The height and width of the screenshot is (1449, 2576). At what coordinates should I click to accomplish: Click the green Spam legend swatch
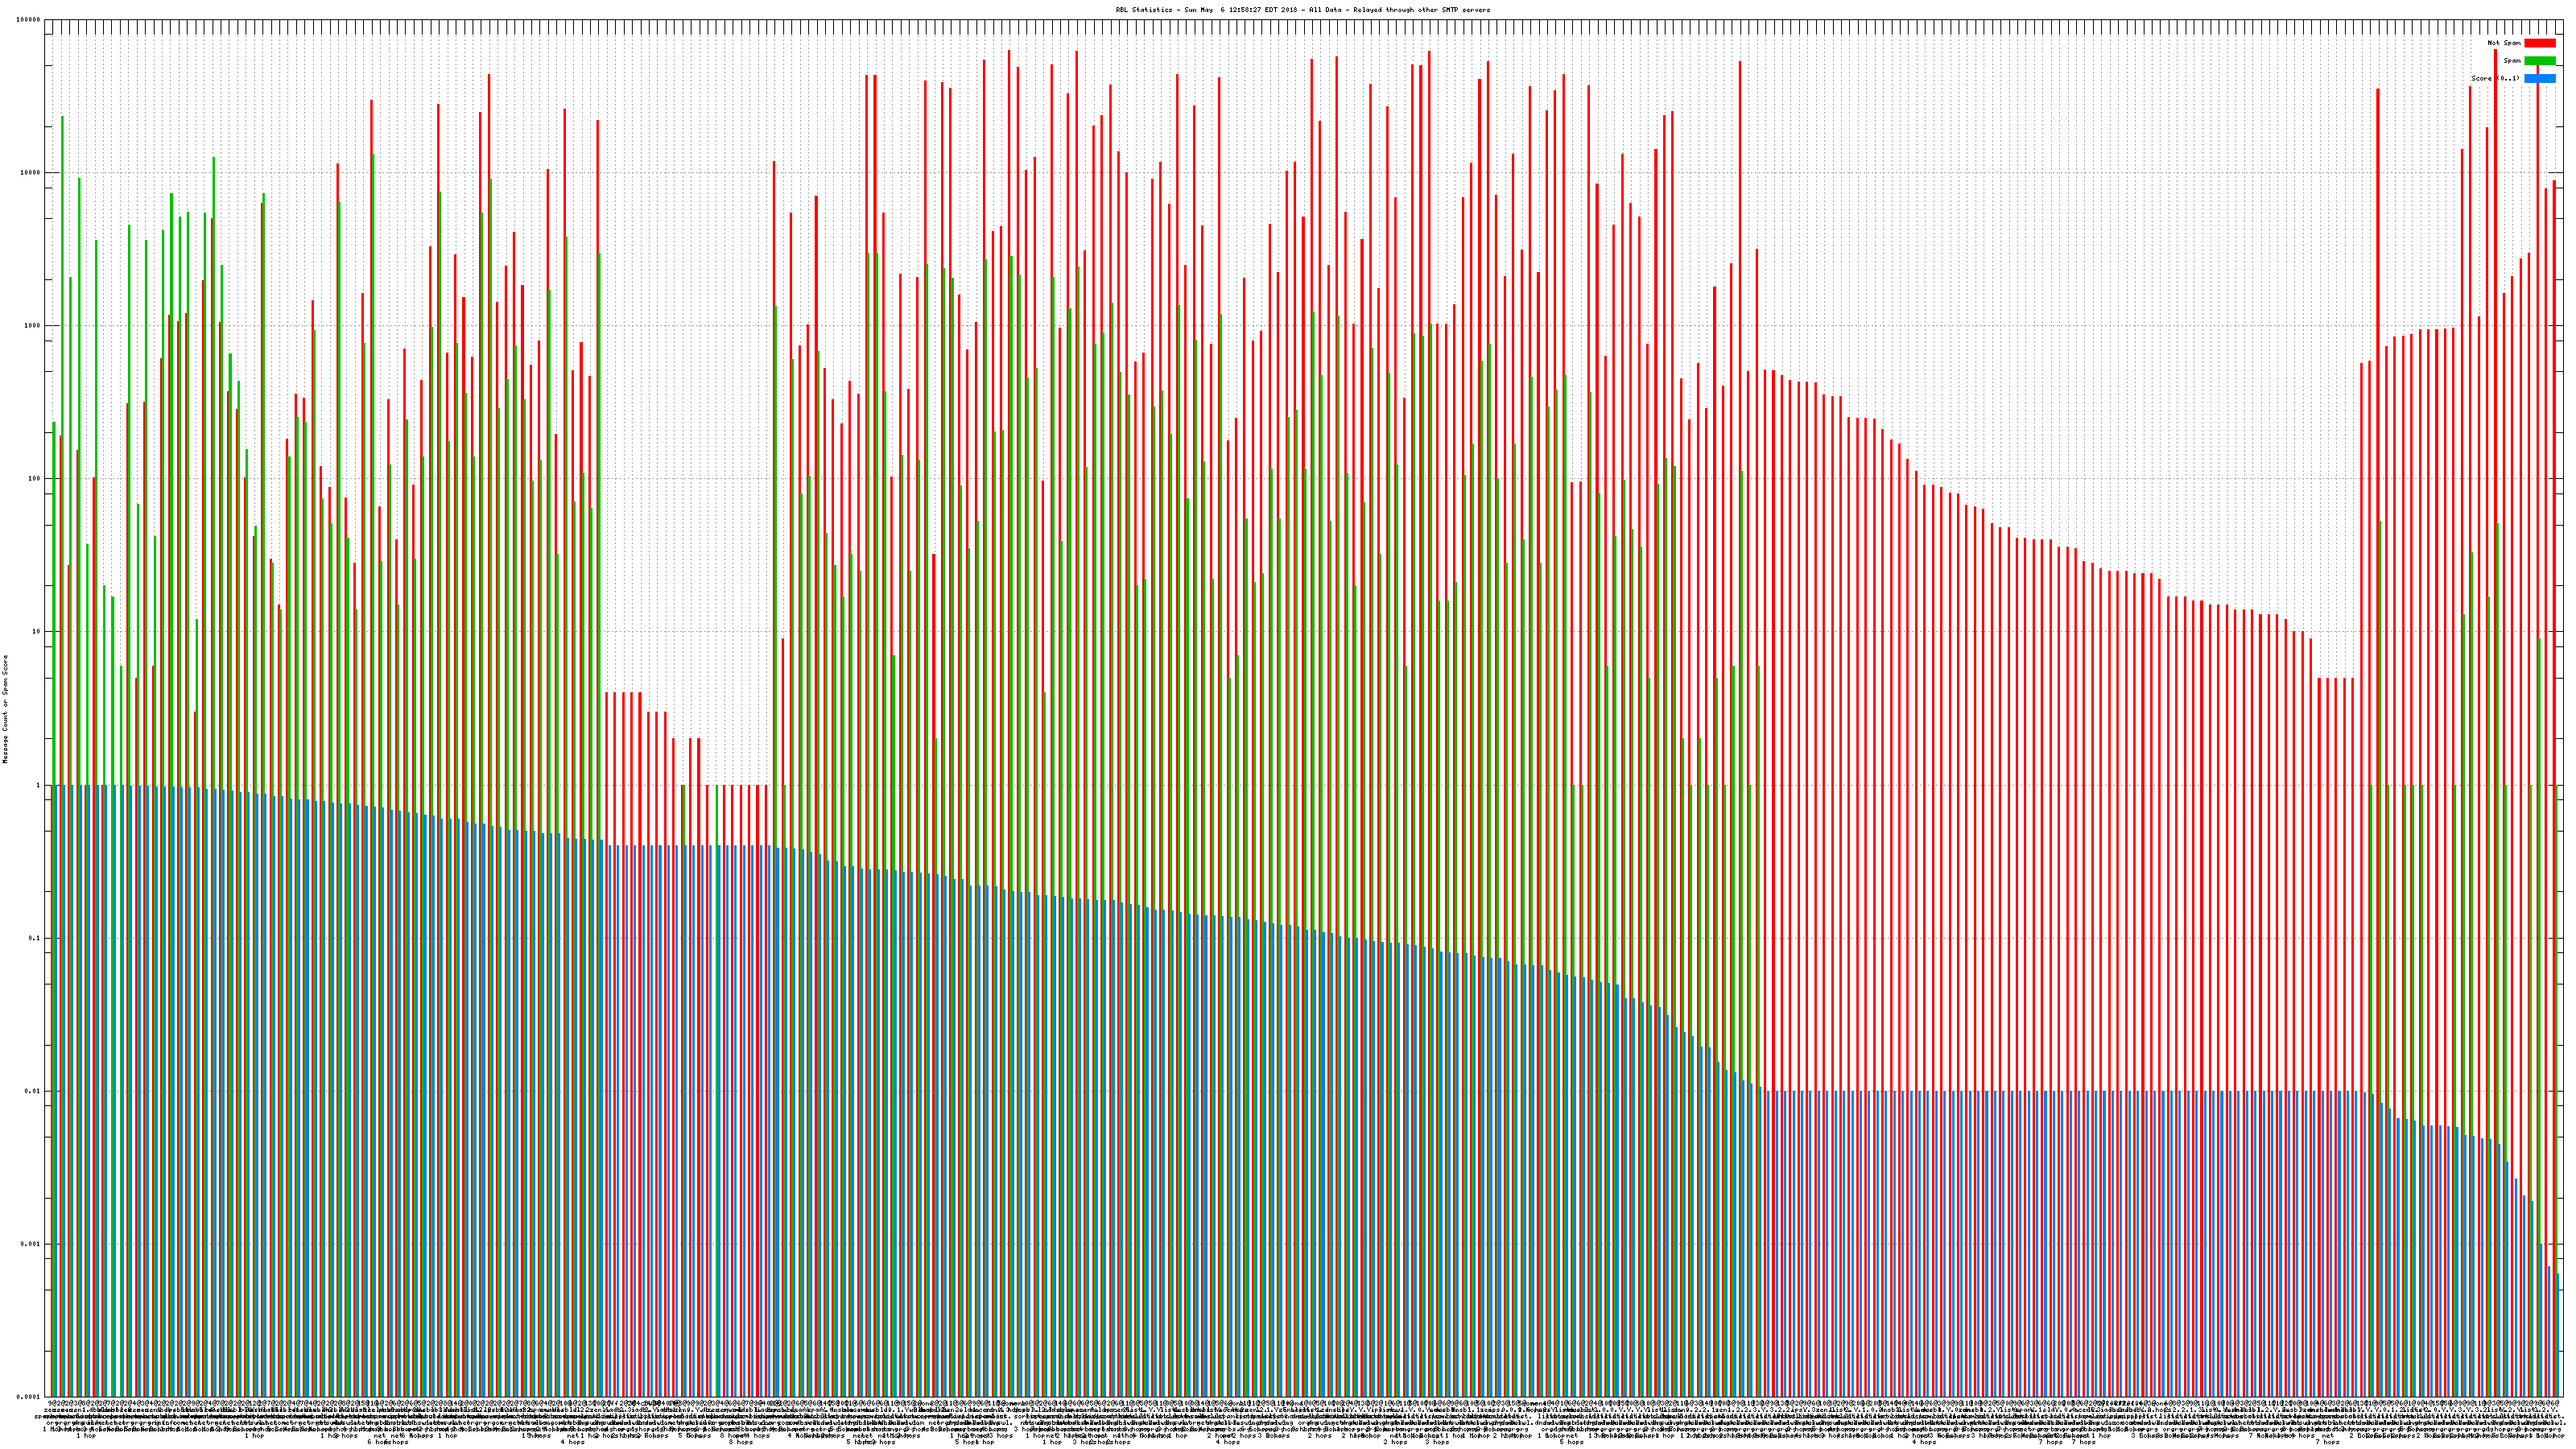click(2539, 61)
